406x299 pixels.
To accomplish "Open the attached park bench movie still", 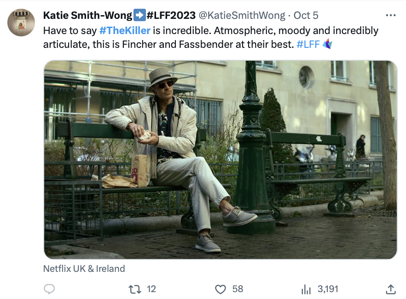I will (x=220, y=160).
